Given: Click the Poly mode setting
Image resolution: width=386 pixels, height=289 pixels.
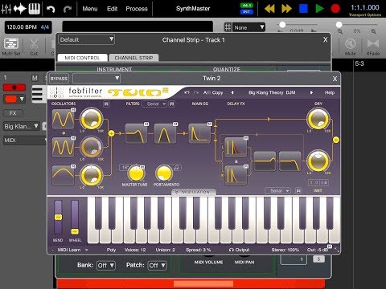Looking at the screenshot, I should [111, 250].
